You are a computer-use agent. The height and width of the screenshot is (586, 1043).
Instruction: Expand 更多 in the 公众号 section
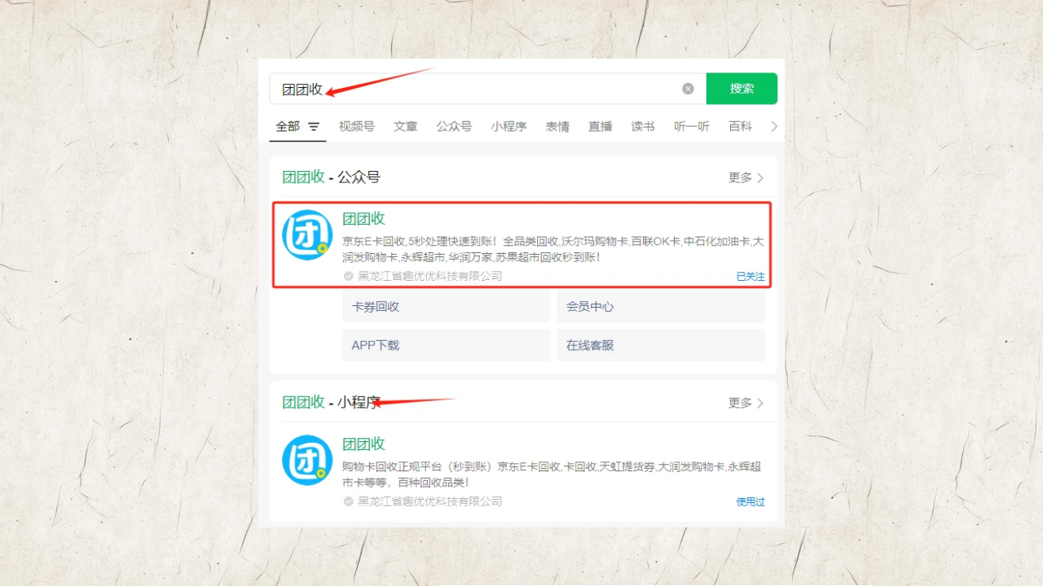coord(746,177)
